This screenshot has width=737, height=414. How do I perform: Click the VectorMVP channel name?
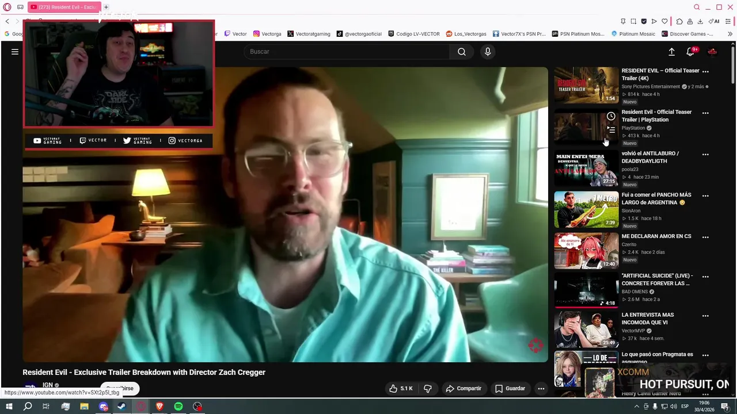[633, 331]
